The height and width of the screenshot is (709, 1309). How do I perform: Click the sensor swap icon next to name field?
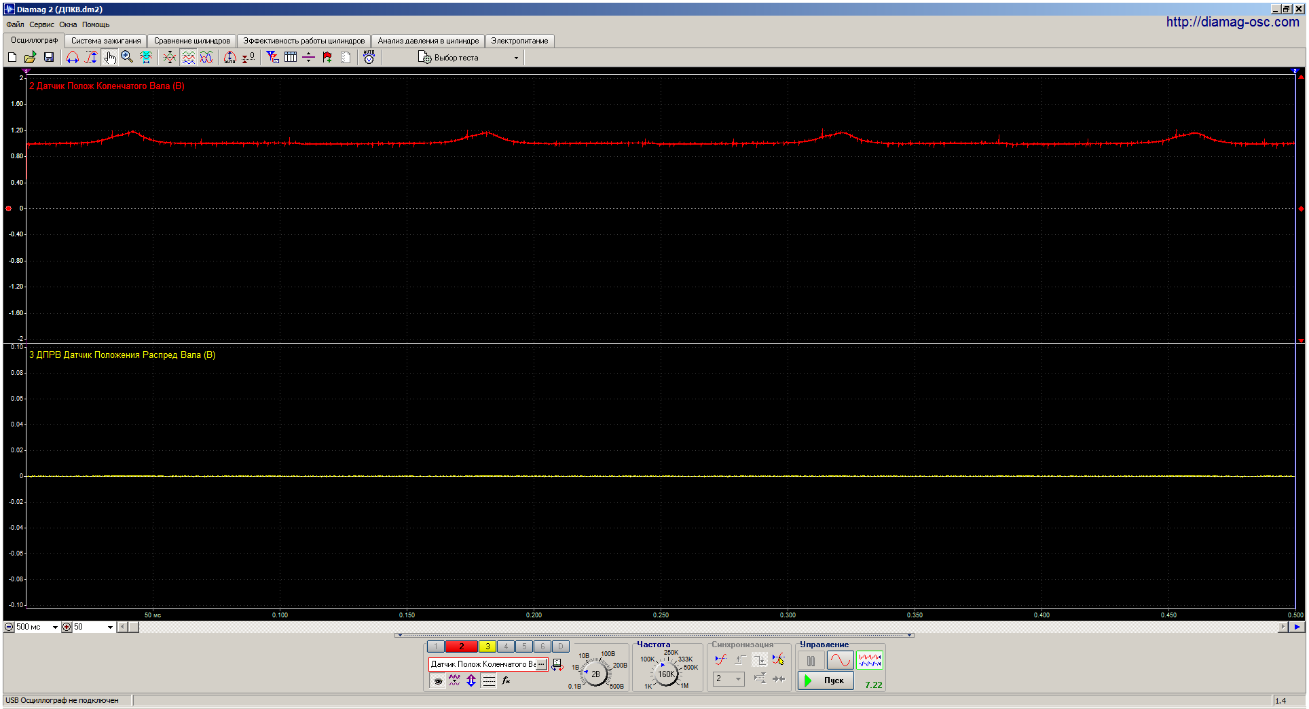tap(557, 665)
